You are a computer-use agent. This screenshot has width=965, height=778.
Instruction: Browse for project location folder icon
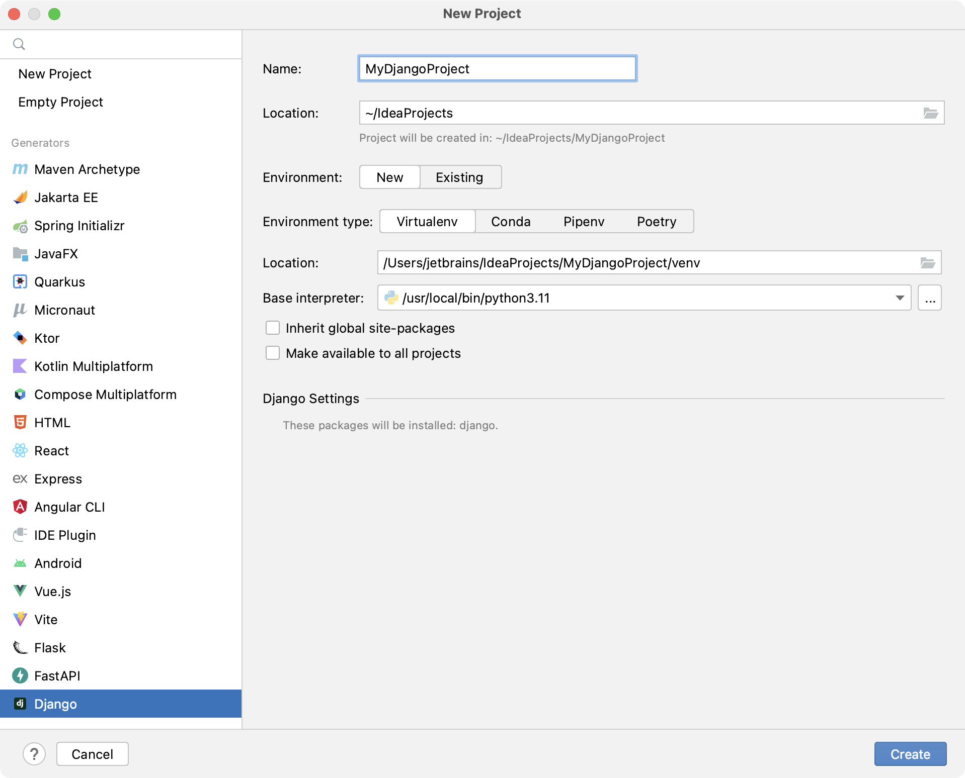pyautogui.click(x=930, y=113)
